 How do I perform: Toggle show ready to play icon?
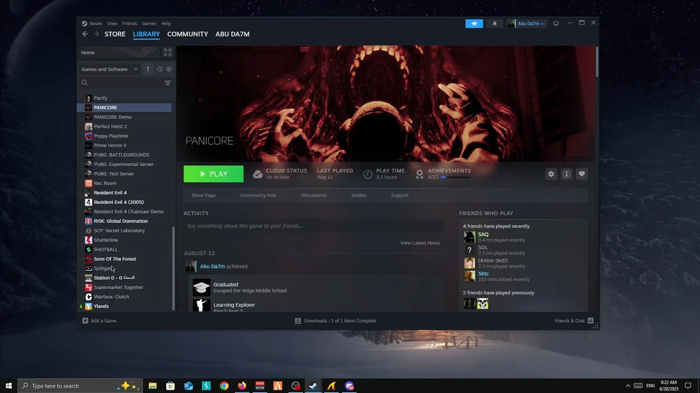click(x=169, y=69)
